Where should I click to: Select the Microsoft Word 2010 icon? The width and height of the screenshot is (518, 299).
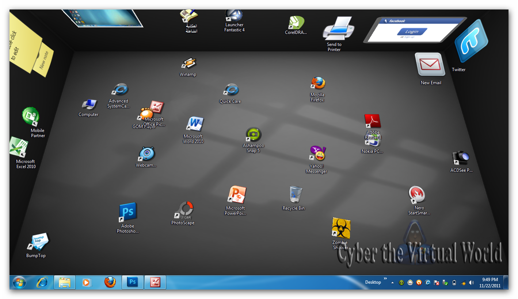pos(194,124)
